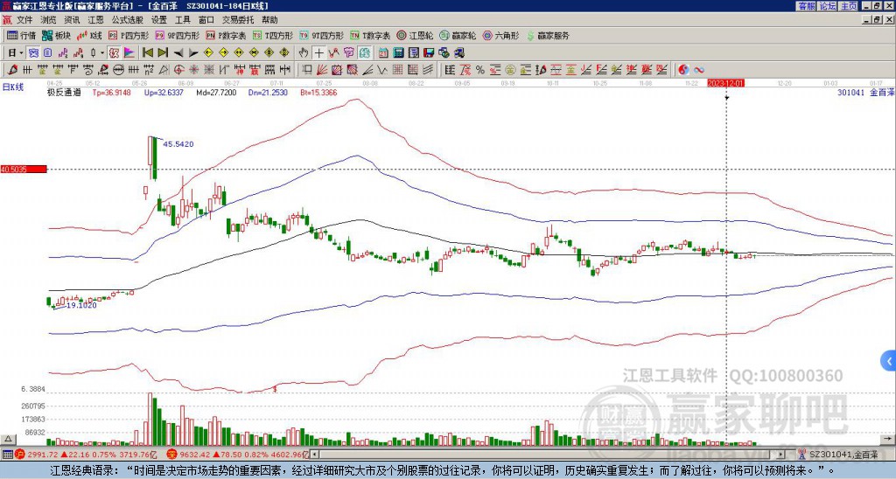Click the black right arrow icon
The width and height of the screenshot is (896, 479).
click(193, 53)
